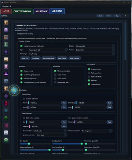
Task: Enable Mouse-near fade option
Action: 55,82
